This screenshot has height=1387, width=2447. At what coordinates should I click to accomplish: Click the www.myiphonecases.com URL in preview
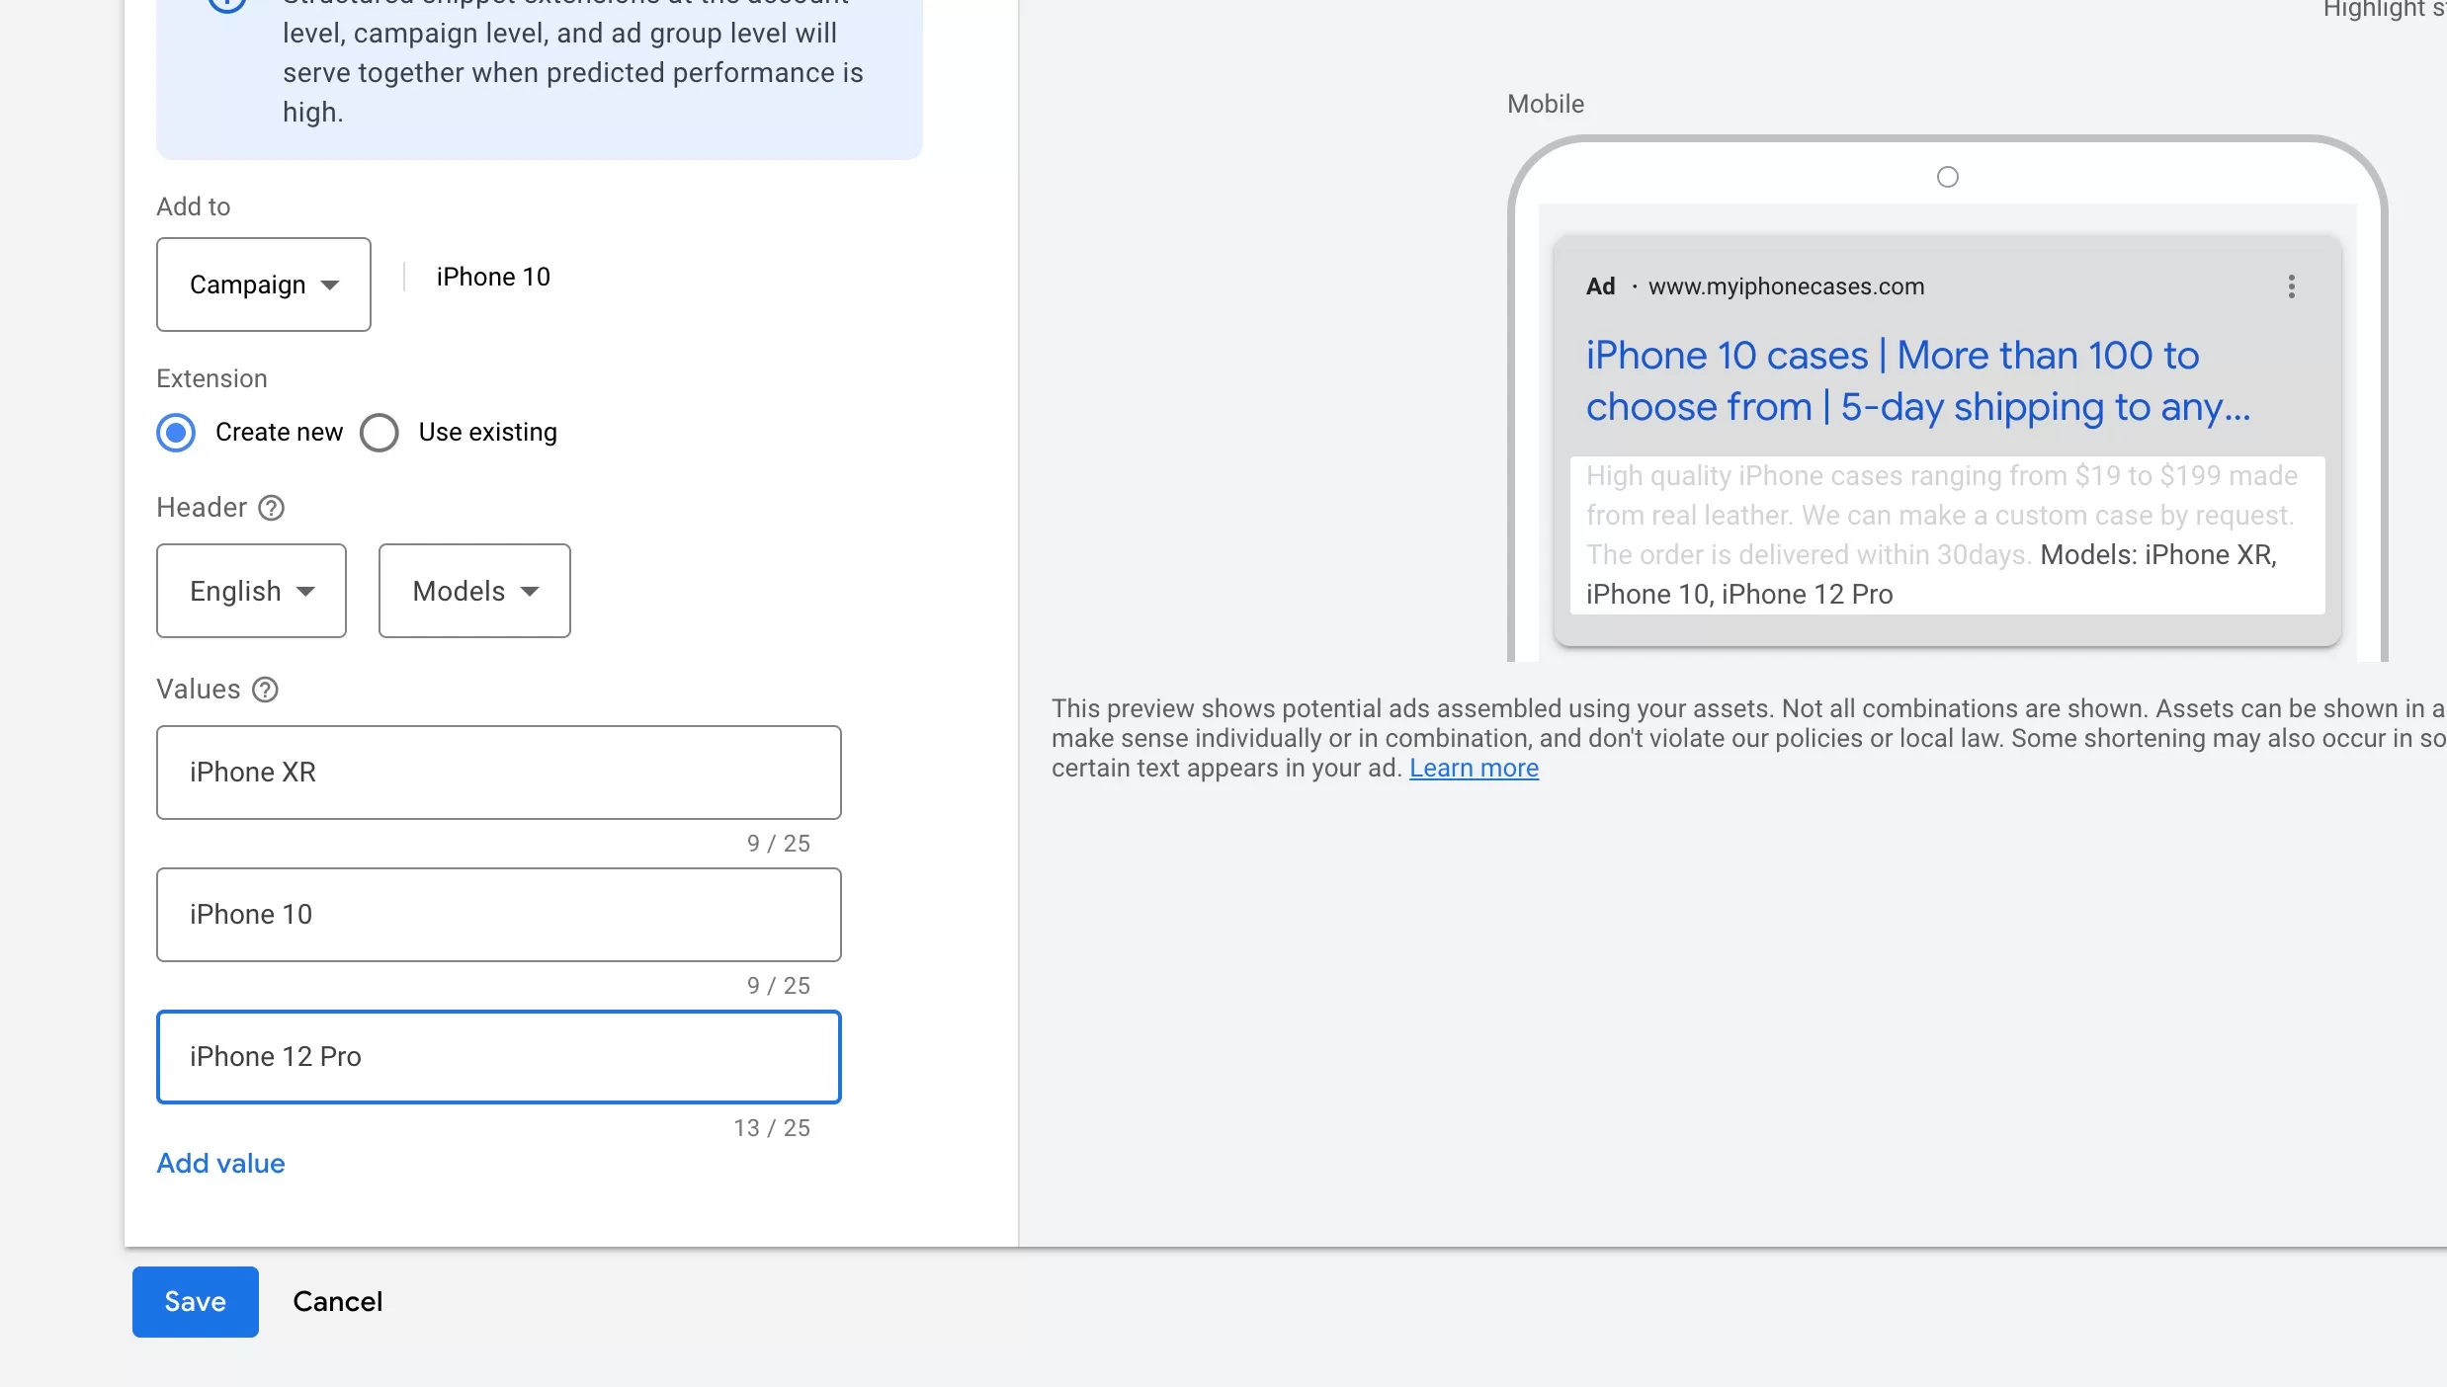(x=1786, y=286)
